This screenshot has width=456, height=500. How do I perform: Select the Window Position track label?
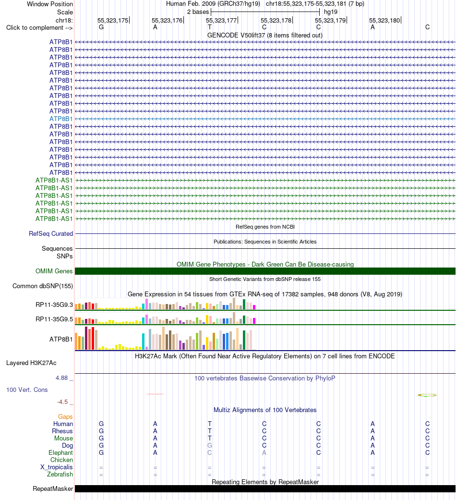50,4
